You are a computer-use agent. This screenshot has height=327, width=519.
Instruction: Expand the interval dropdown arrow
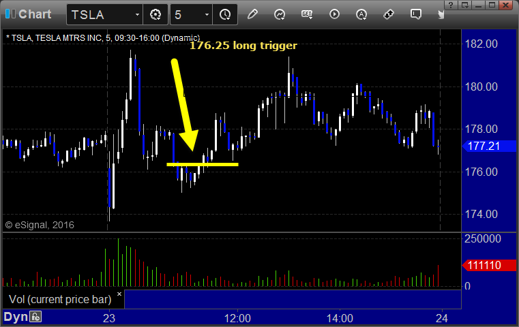pos(207,14)
